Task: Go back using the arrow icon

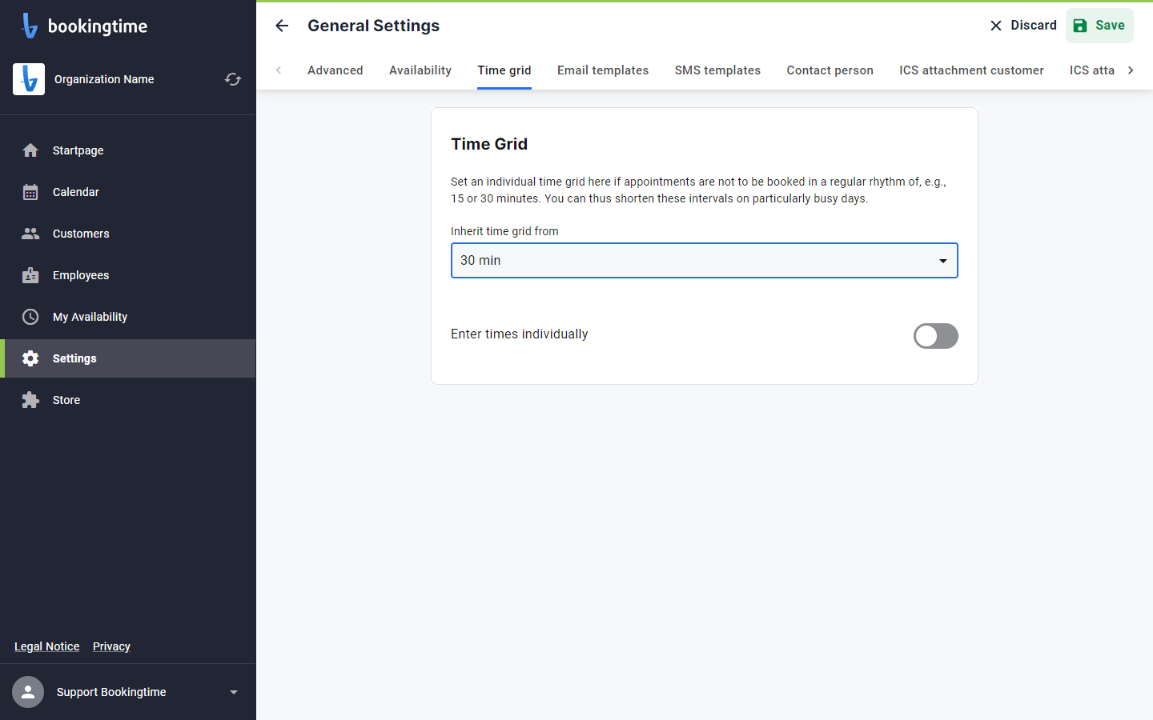Action: (282, 26)
